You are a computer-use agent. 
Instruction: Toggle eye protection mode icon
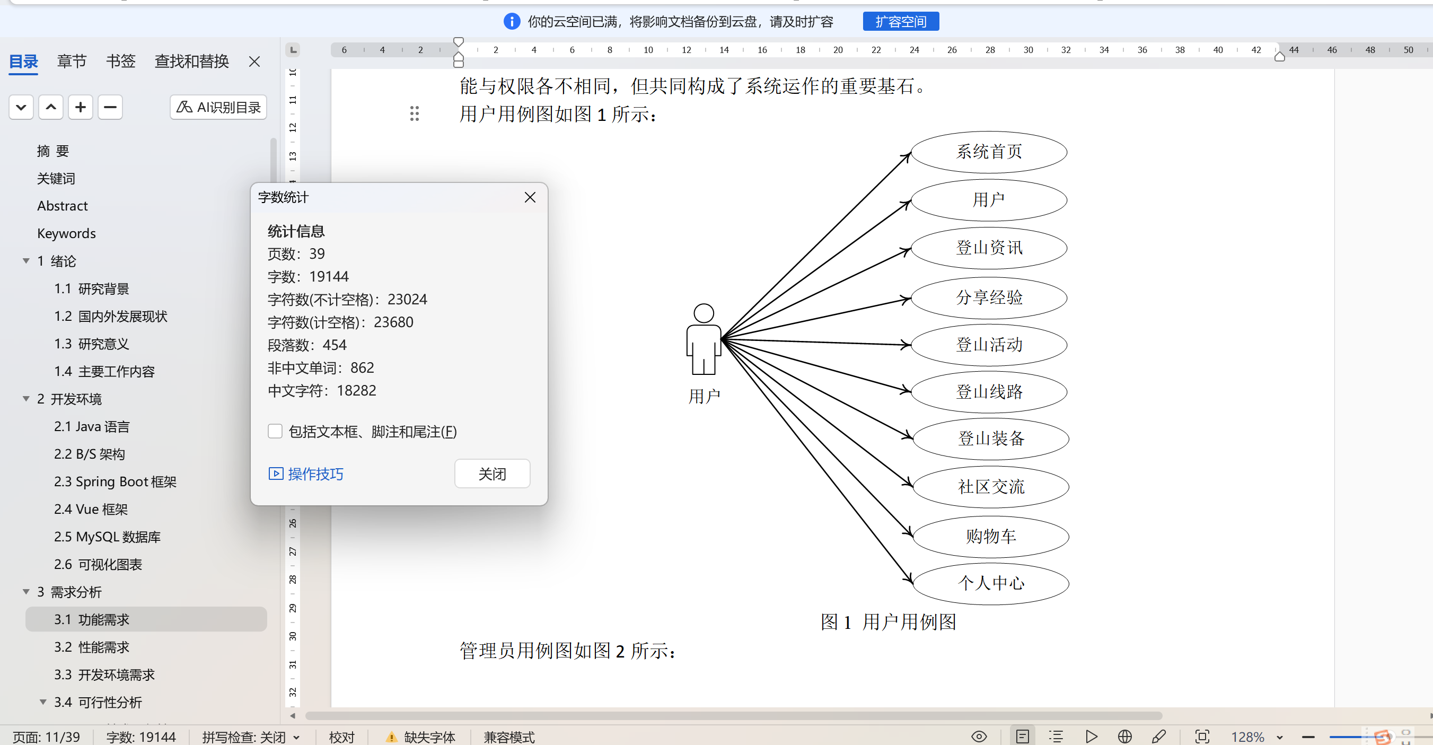click(x=979, y=736)
